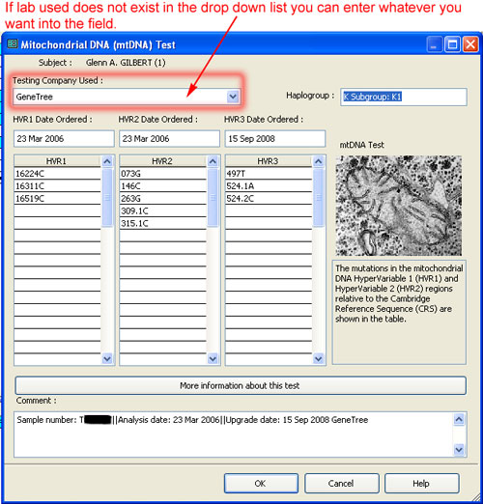Image resolution: width=483 pixels, height=504 pixels.
Task: Click the HVR2 list scroll up arrow
Action: [x=213, y=161]
